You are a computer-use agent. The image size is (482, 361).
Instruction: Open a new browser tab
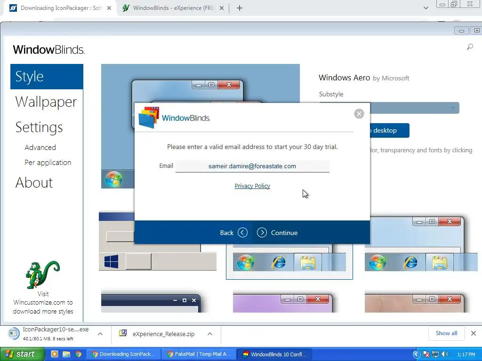pyautogui.click(x=240, y=8)
